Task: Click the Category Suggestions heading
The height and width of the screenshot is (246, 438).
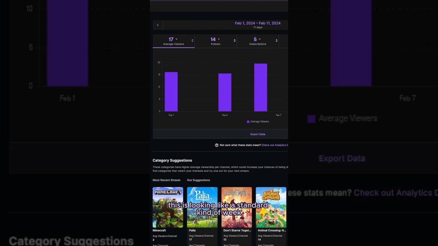Action: 172,160
